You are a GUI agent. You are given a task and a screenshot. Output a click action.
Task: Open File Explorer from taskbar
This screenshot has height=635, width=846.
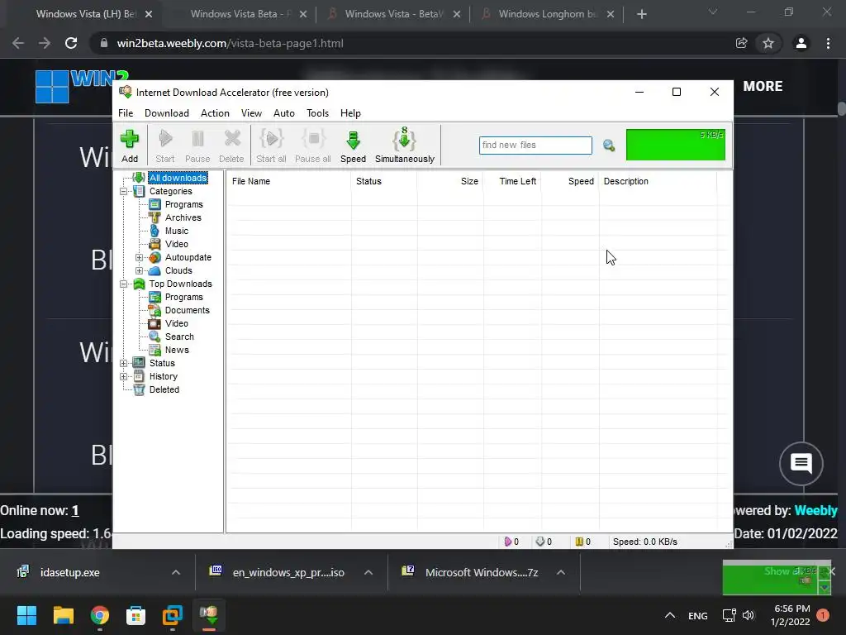[63, 615]
